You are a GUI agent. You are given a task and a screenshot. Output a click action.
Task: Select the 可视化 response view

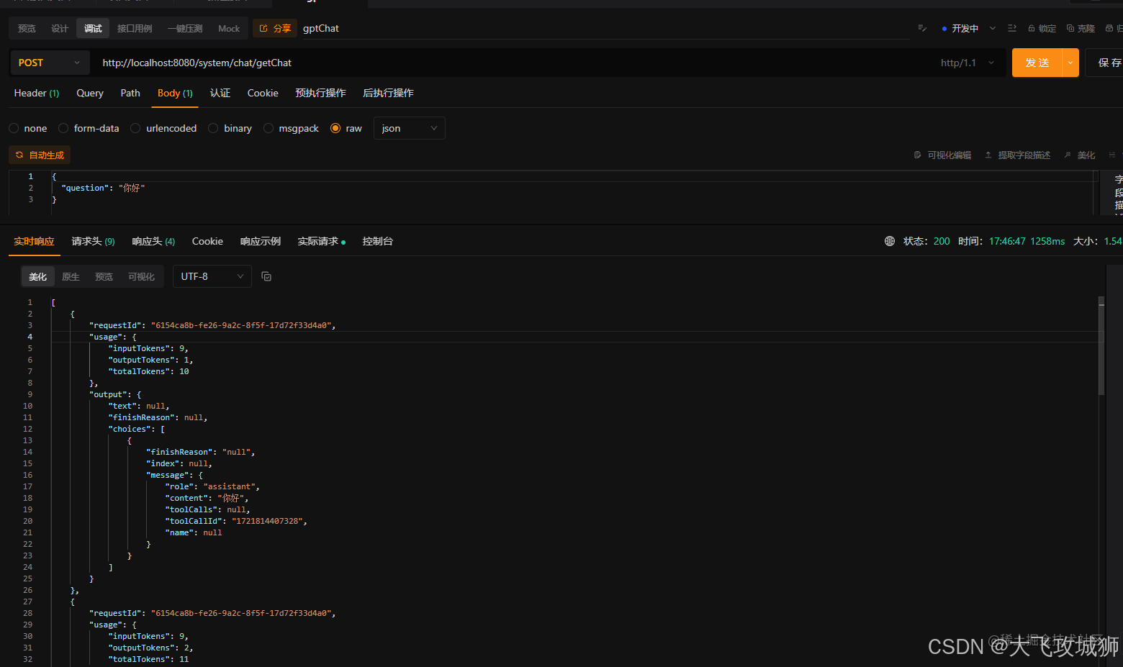coord(141,276)
